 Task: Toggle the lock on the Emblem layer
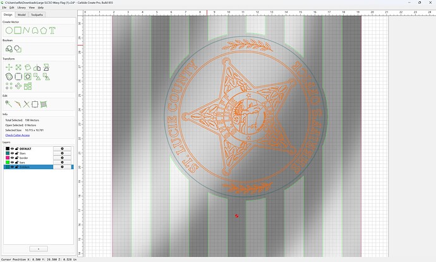16,167
